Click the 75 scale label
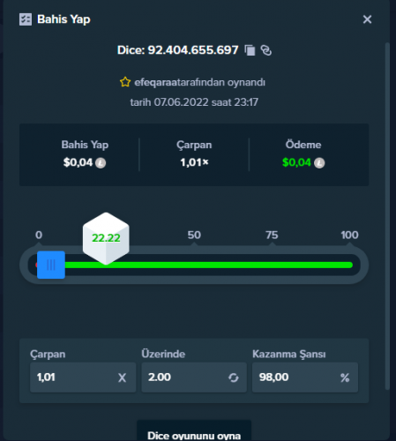The image size is (396, 441). (x=272, y=235)
